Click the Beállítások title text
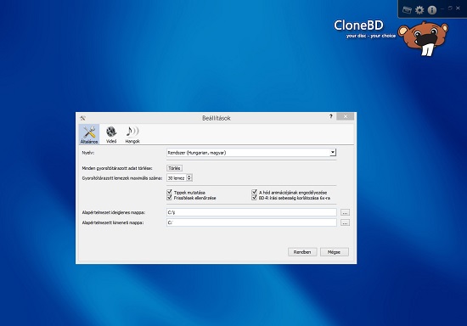The width and height of the screenshot is (467, 326). [x=217, y=118]
